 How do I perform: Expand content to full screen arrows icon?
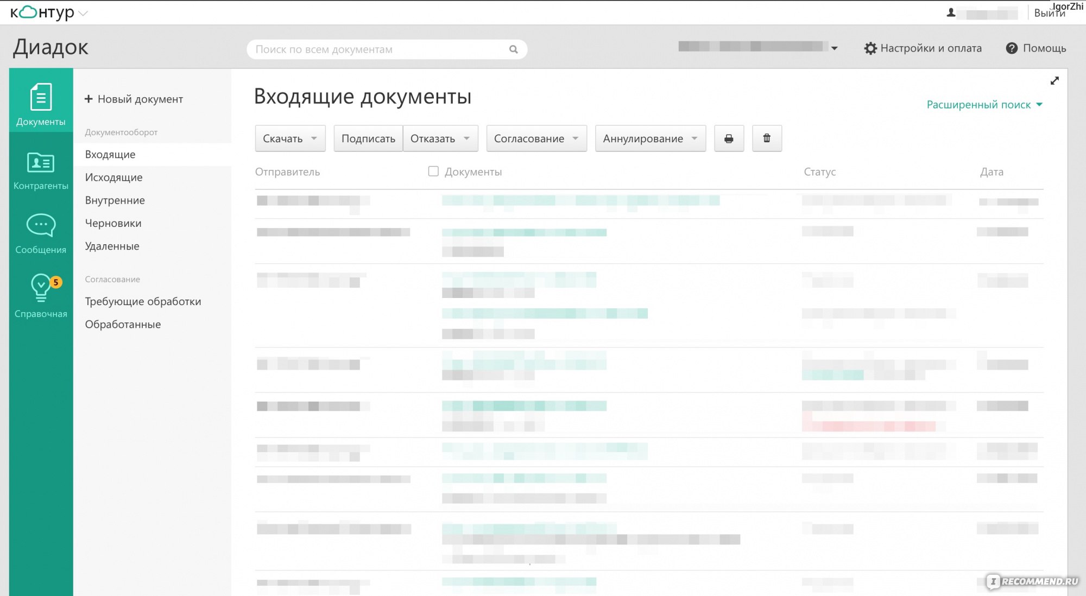(x=1055, y=81)
